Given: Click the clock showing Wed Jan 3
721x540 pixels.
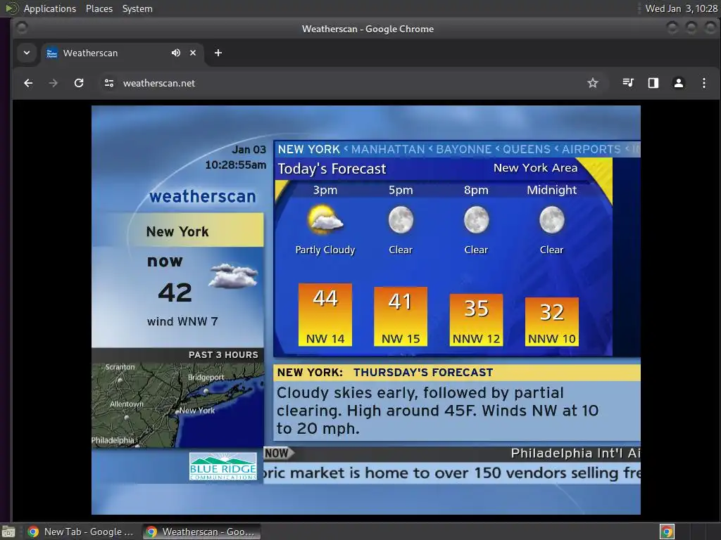Looking at the screenshot, I should 682,8.
